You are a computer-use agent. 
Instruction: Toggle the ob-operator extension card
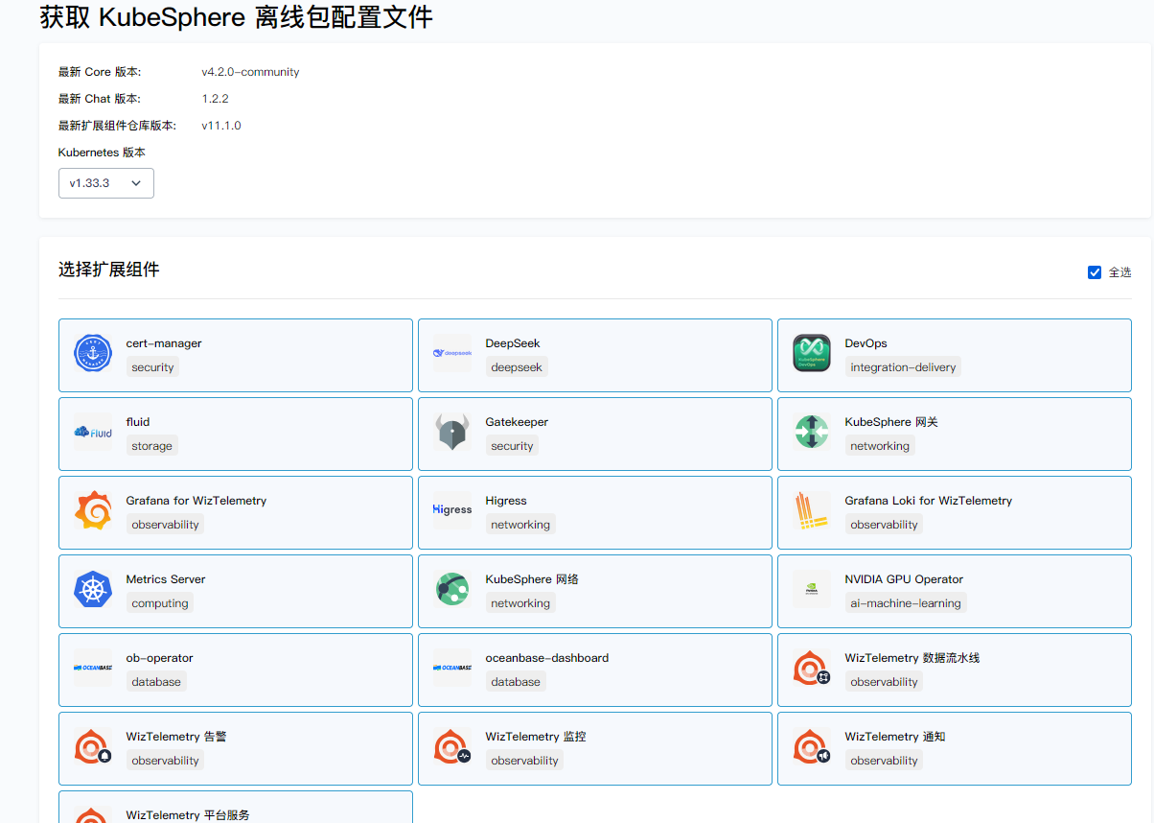tap(236, 670)
